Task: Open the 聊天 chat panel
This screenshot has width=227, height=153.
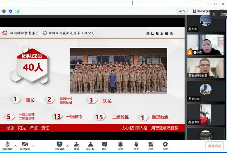Action: 104,146
